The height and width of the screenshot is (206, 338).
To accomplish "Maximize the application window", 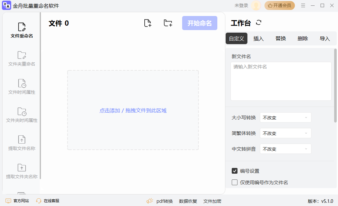I will [x=322, y=6].
